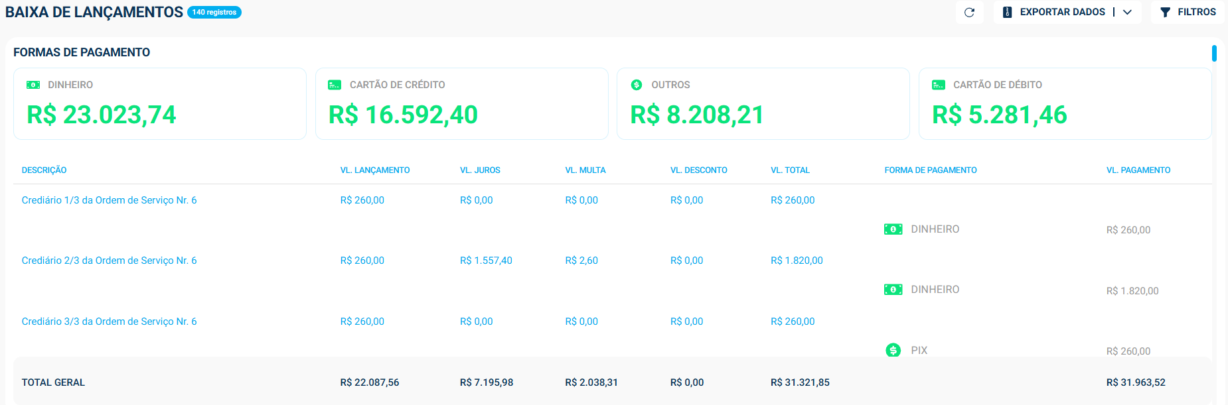The height and width of the screenshot is (405, 1228).
Task: Click the CSV file icon on Exportar Dados
Action: (1007, 12)
